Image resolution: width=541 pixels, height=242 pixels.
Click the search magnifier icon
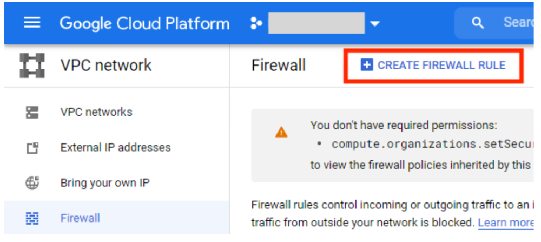point(477,23)
